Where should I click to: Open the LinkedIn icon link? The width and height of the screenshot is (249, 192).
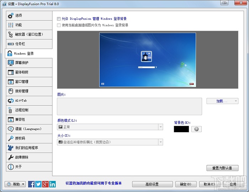pyautogui.click(x=53, y=184)
